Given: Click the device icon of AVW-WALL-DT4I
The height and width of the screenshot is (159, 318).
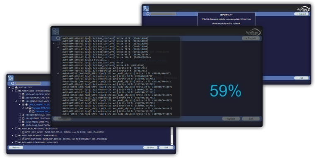Looking at the screenshot, I should 20,142.
